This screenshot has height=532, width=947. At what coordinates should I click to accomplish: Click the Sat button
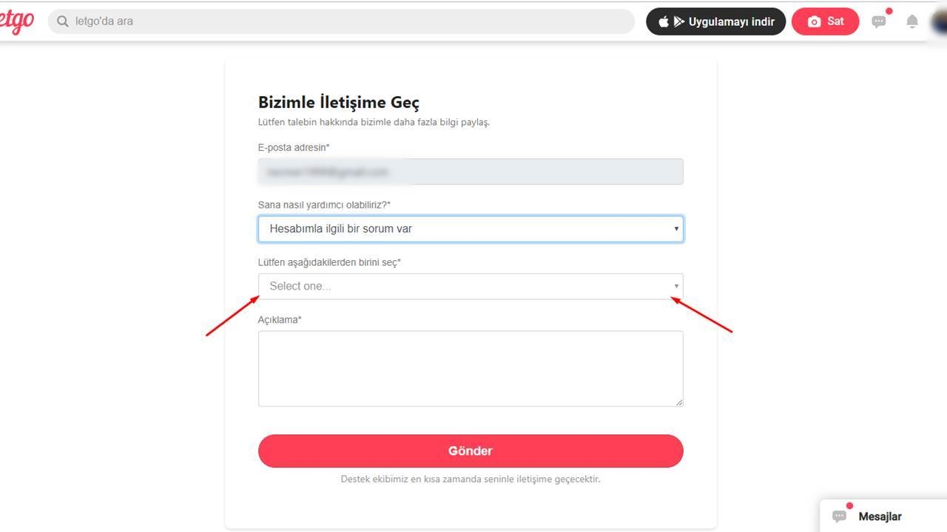click(825, 21)
